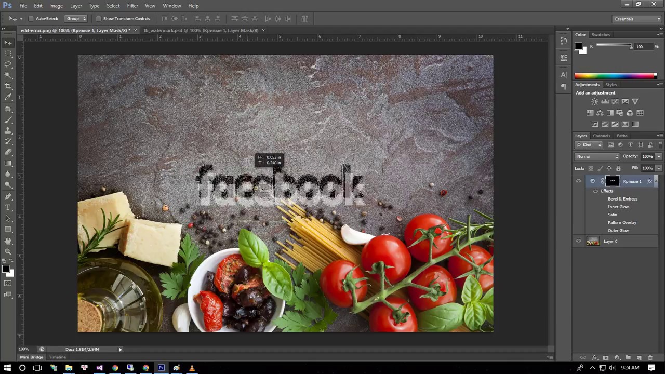Open the Fill slider dropdown arrow

coord(659,168)
